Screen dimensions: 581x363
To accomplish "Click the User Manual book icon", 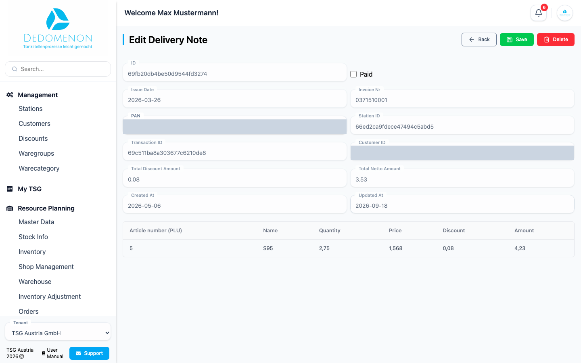I will (x=44, y=353).
